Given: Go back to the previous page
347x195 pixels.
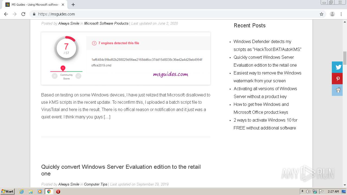Looking at the screenshot, I should coord(6,14).
